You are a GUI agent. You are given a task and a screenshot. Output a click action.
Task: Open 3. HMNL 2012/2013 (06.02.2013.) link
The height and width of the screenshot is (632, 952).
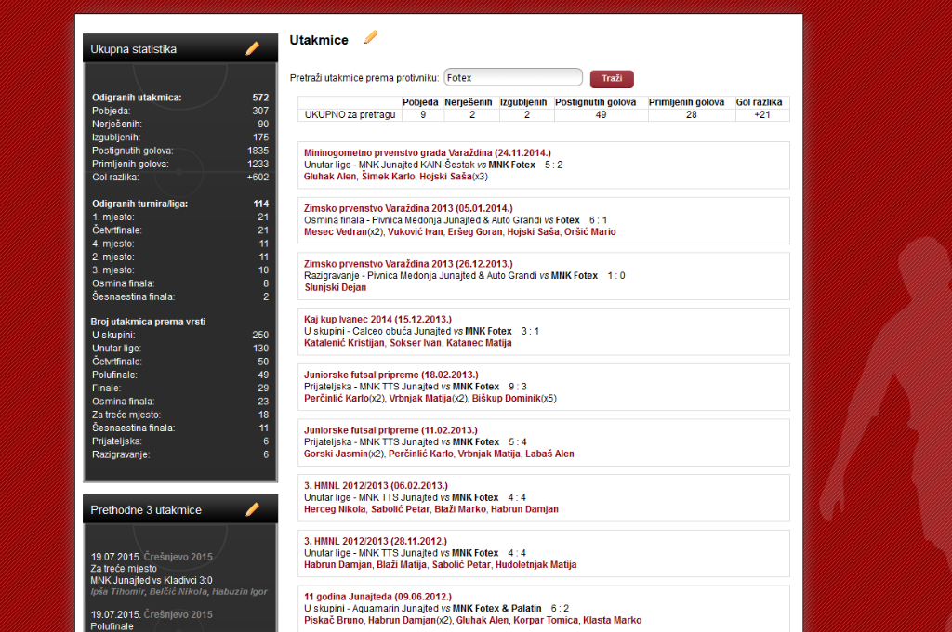tap(376, 486)
